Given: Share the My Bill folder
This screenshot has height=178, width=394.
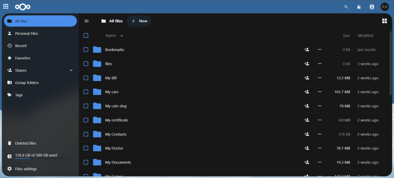Looking at the screenshot, I should (307, 78).
